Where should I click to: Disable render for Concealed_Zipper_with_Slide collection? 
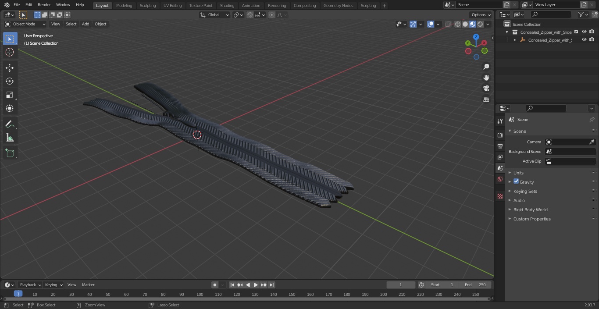[x=592, y=32]
